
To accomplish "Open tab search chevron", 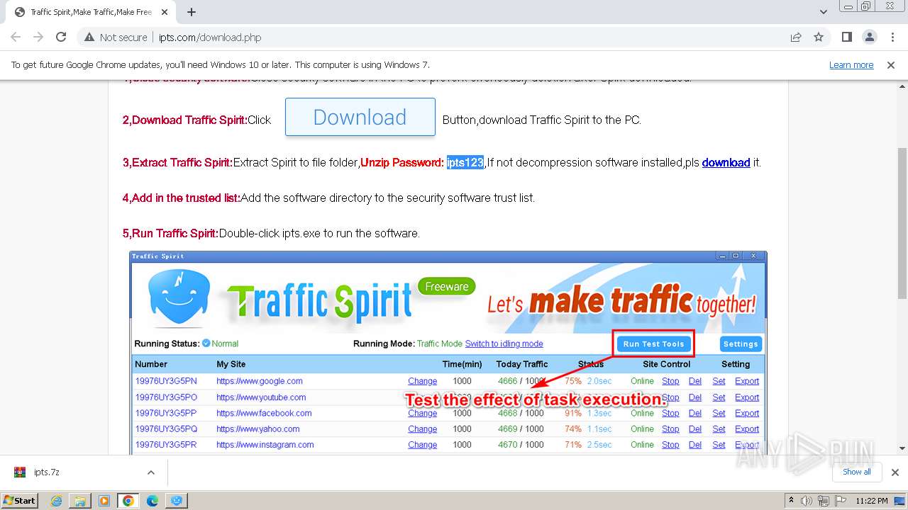I will tap(824, 12).
